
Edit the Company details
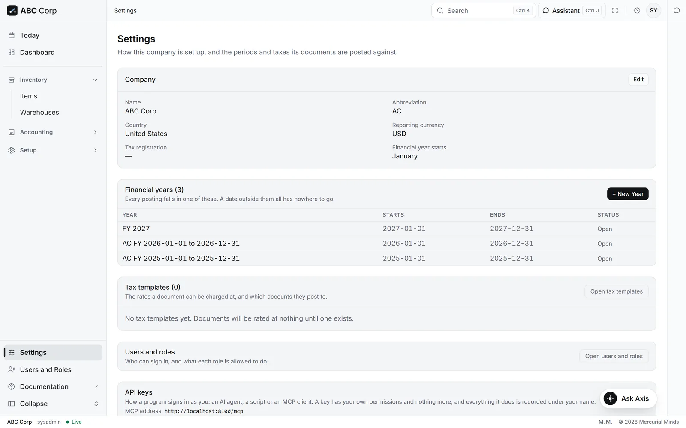click(638, 80)
